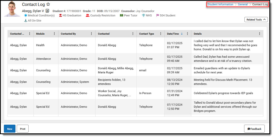The image size is (274, 138).
Task: Click the 'Donald Abegg, Millie Abegg, Maria Ruger' cell
Action: point(116,70)
